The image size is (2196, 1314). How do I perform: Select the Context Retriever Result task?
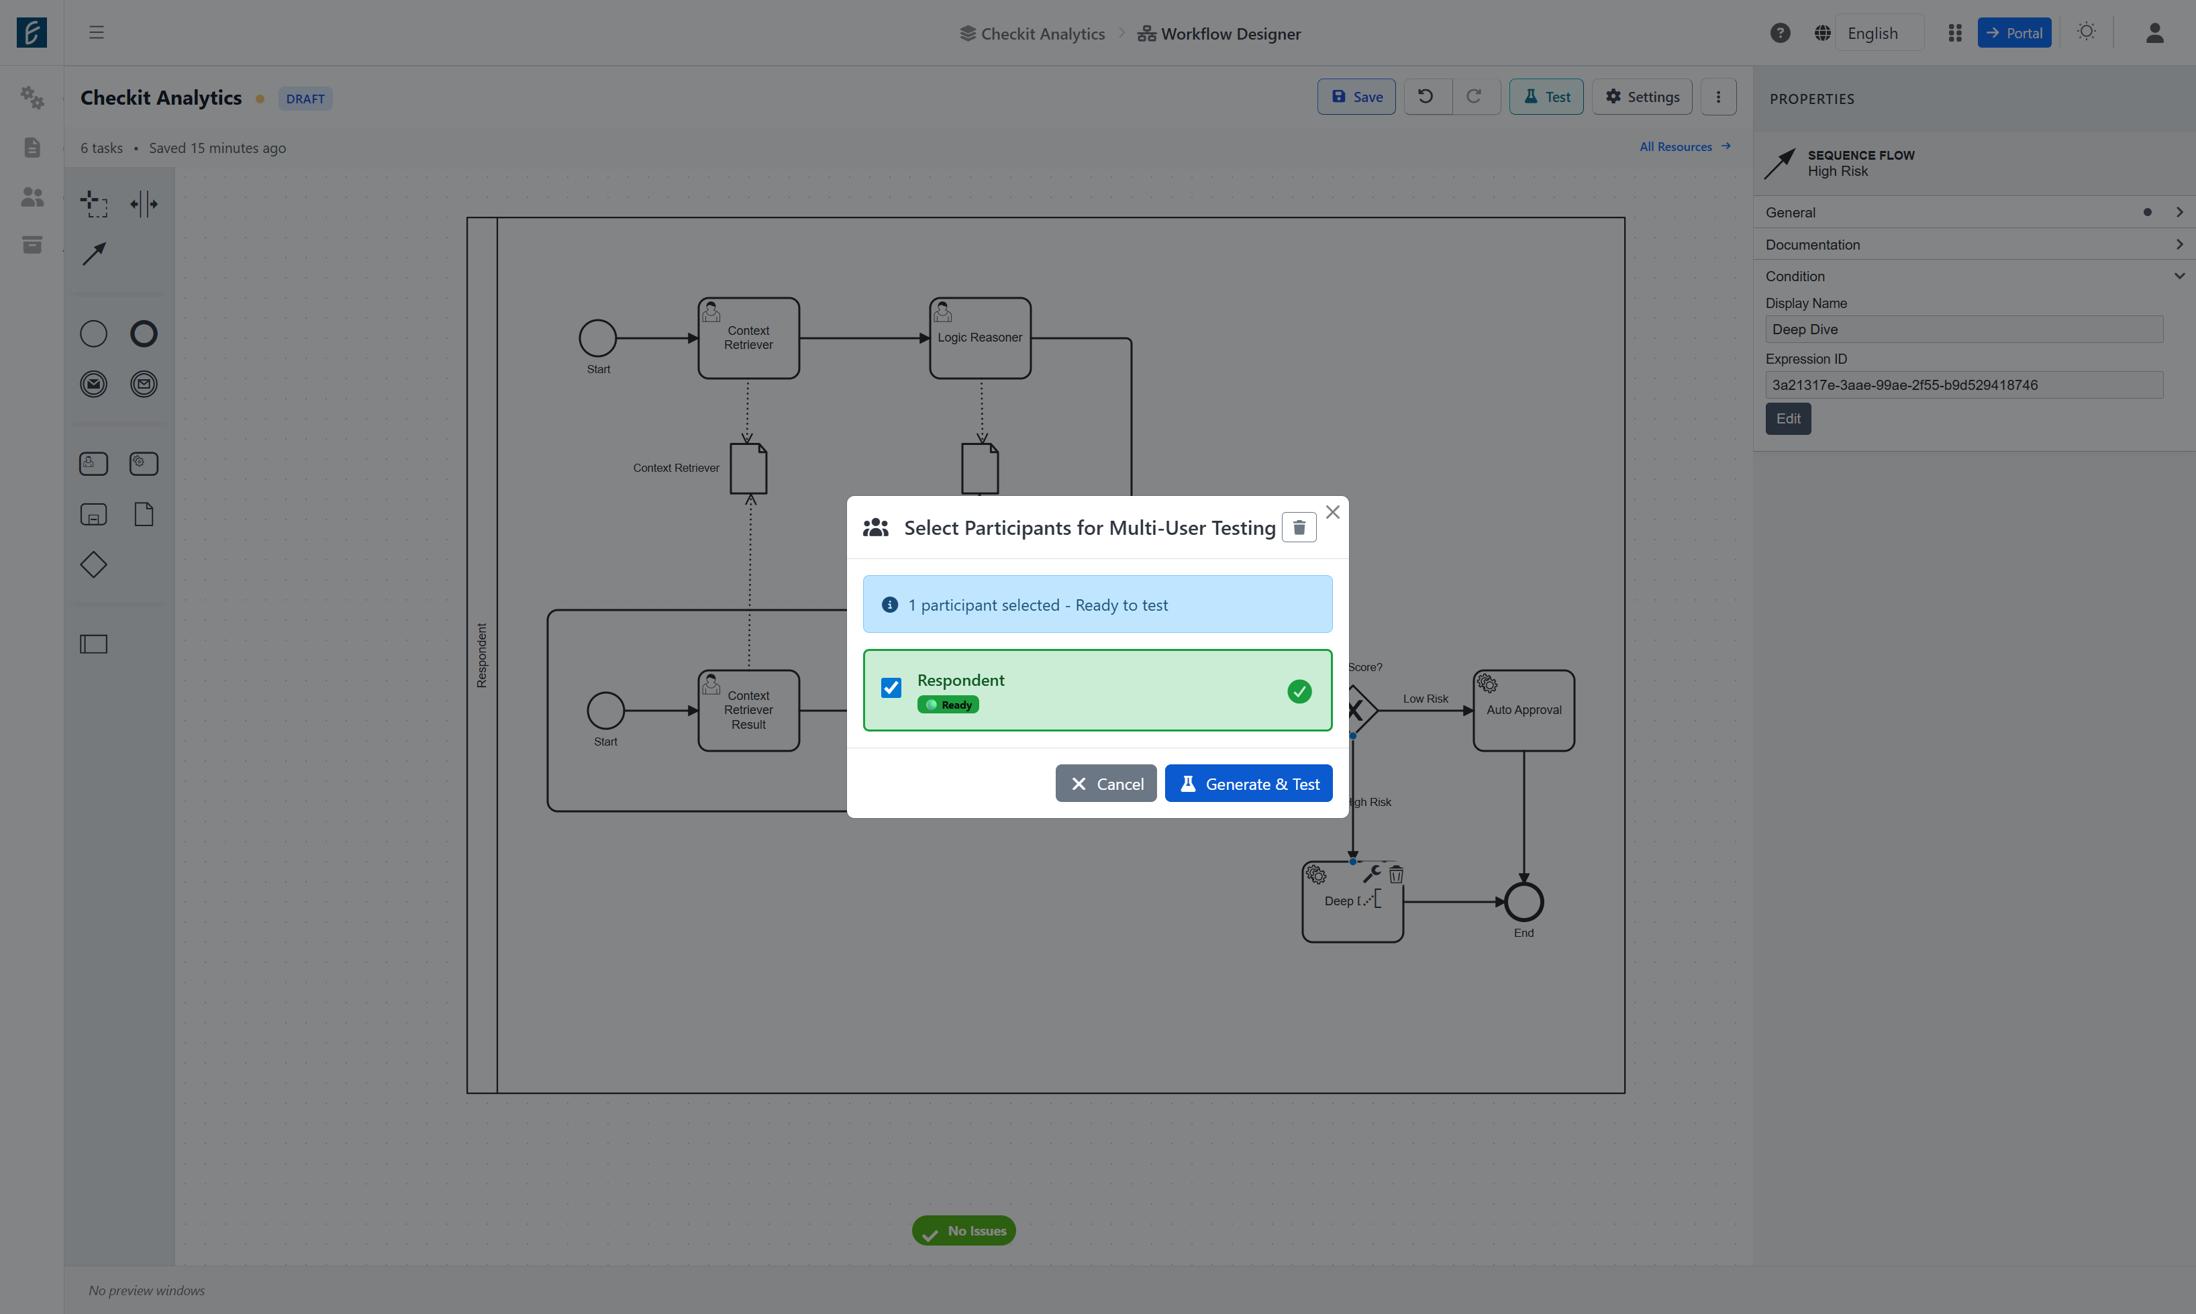[x=748, y=710]
